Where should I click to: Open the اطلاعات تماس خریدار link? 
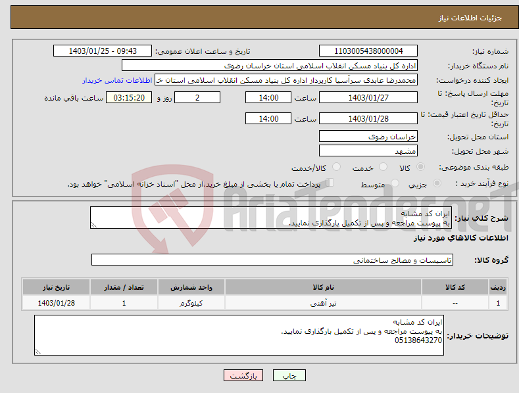pyautogui.click(x=117, y=80)
